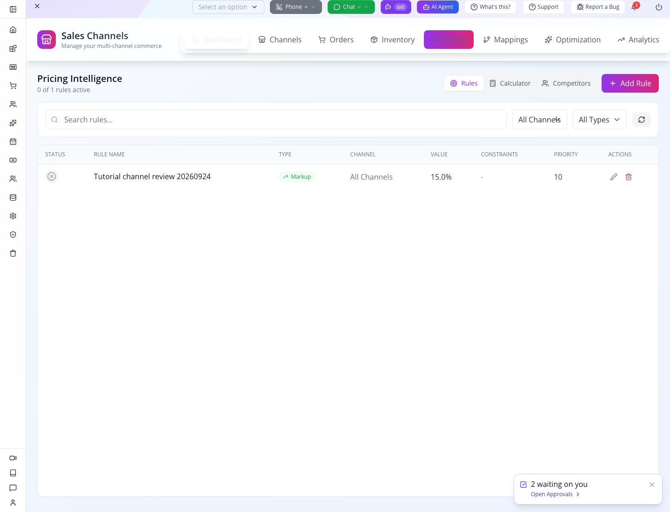Open the calendar icon in sidebar
Image resolution: width=670 pixels, height=512 pixels.
(13, 141)
